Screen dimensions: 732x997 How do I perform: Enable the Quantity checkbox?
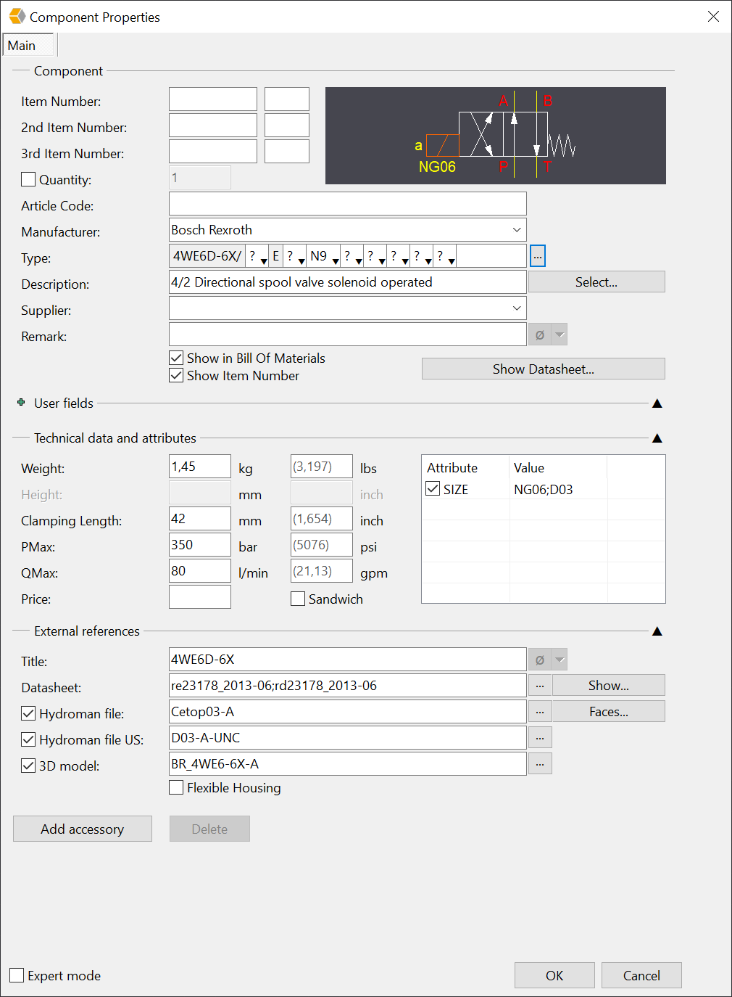(28, 179)
